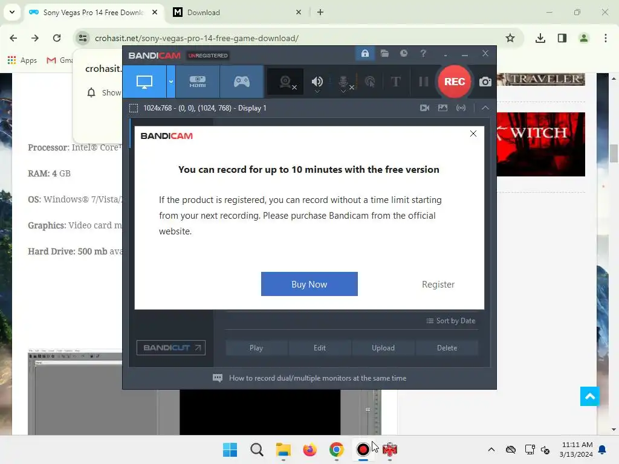Open Chrome tab search dropdown
The height and width of the screenshot is (464, 619).
(x=12, y=12)
